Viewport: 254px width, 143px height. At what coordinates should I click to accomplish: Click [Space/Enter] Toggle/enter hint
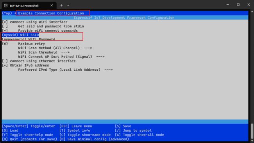(29, 126)
